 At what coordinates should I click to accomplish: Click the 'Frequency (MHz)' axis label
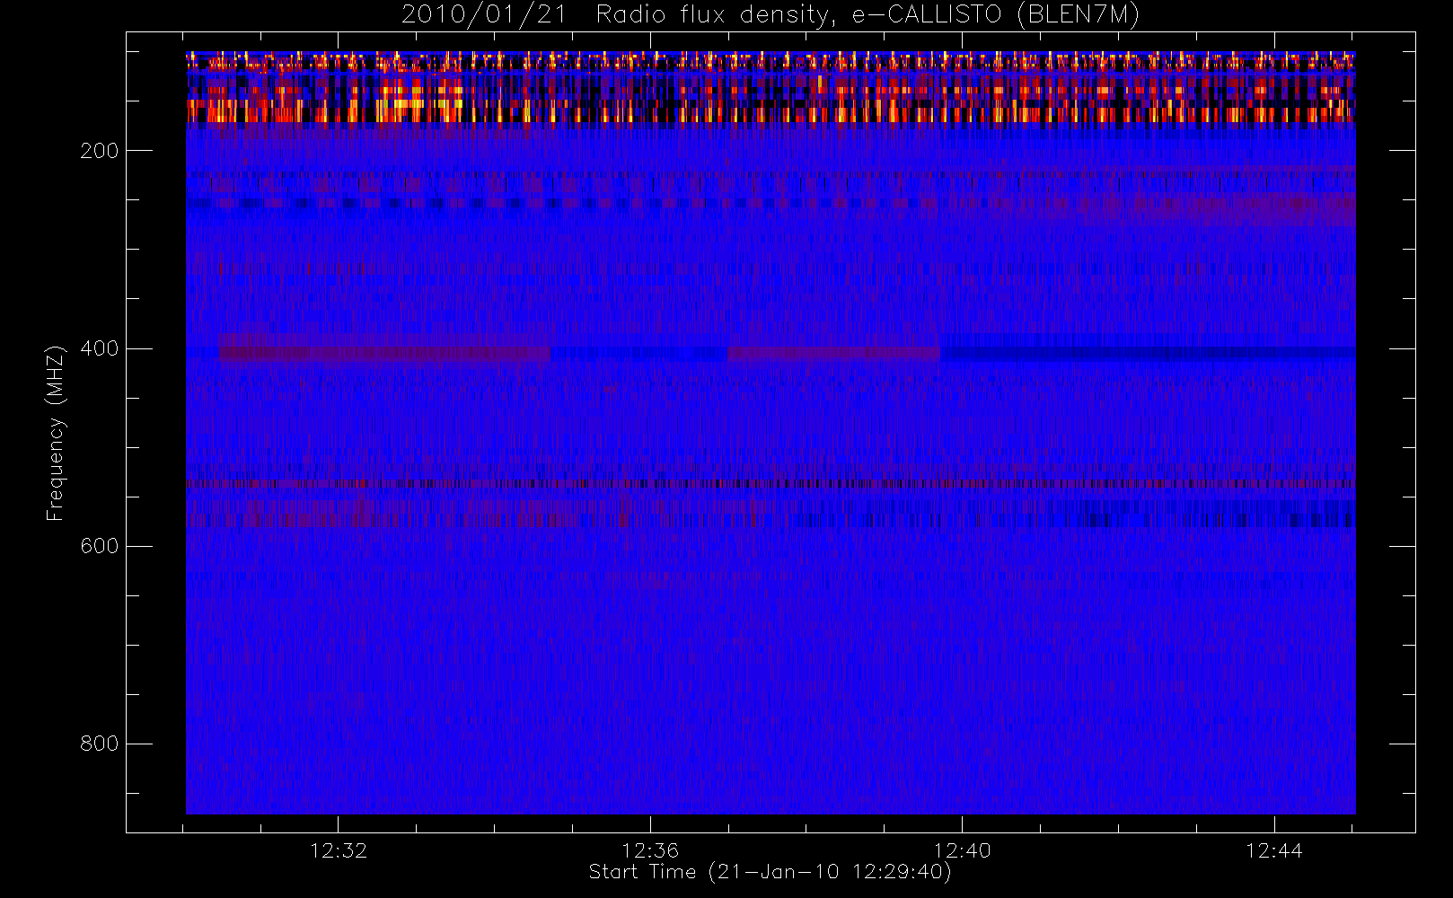point(56,433)
